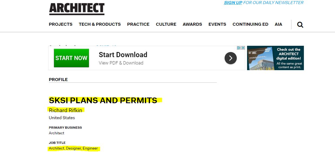
Task: Close the ad with X icon
Action: tap(243, 48)
